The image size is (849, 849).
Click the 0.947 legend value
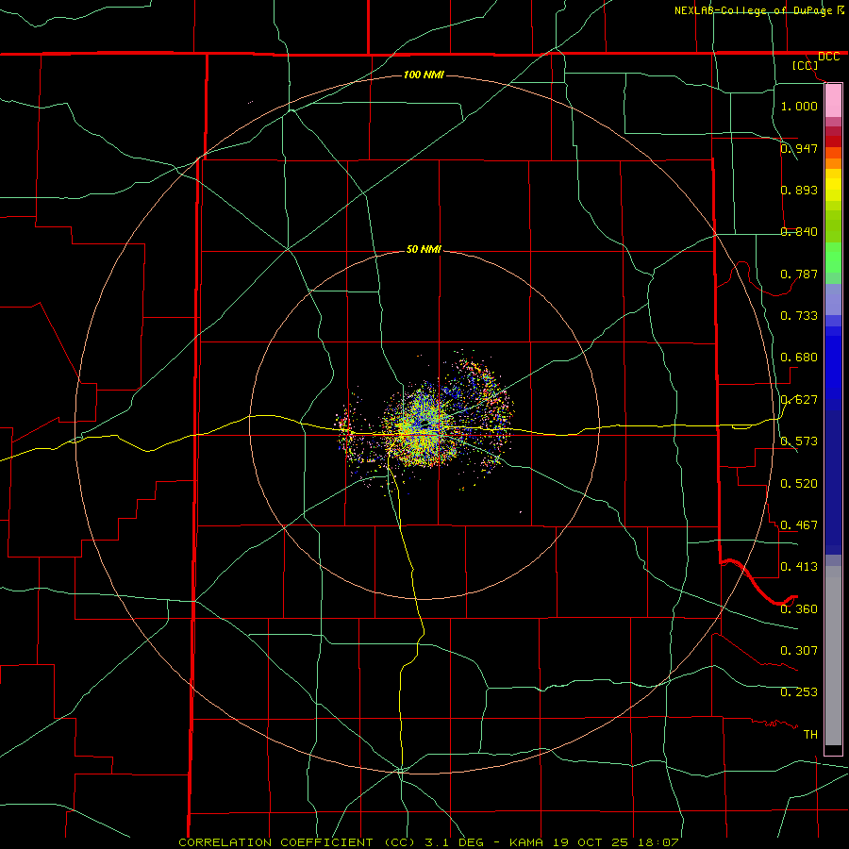(799, 148)
